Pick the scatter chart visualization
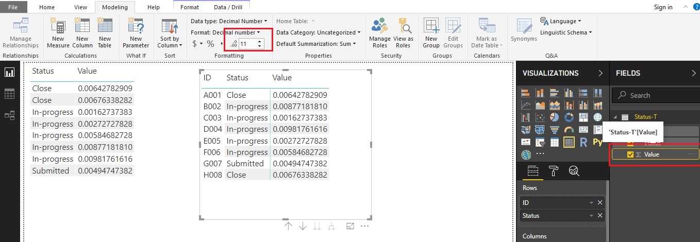The width and height of the screenshot is (700, 242). point(540,117)
